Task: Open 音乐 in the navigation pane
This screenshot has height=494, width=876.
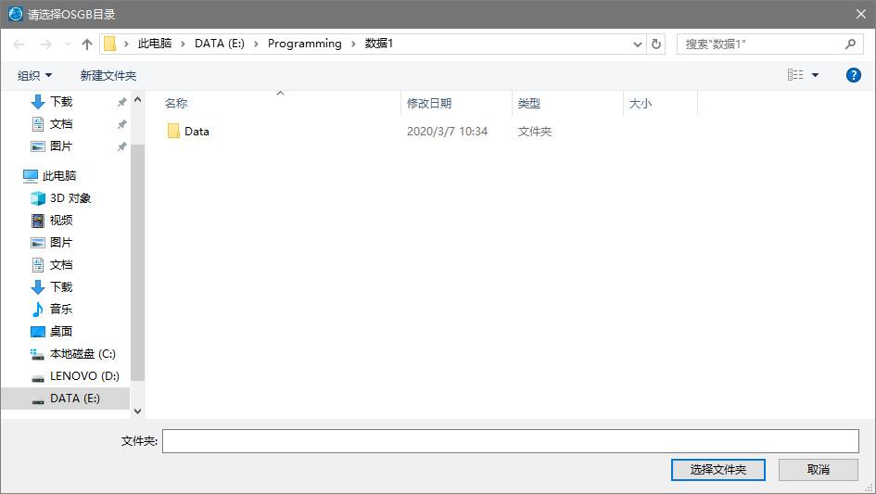Action: [x=61, y=309]
